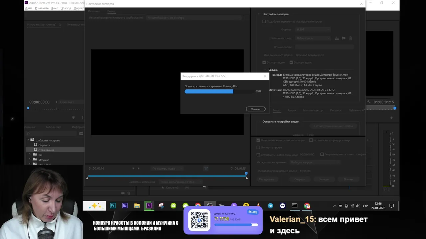This screenshot has width=426, height=239.
Task: Switch to the Подписи tab
Action: [336, 110]
